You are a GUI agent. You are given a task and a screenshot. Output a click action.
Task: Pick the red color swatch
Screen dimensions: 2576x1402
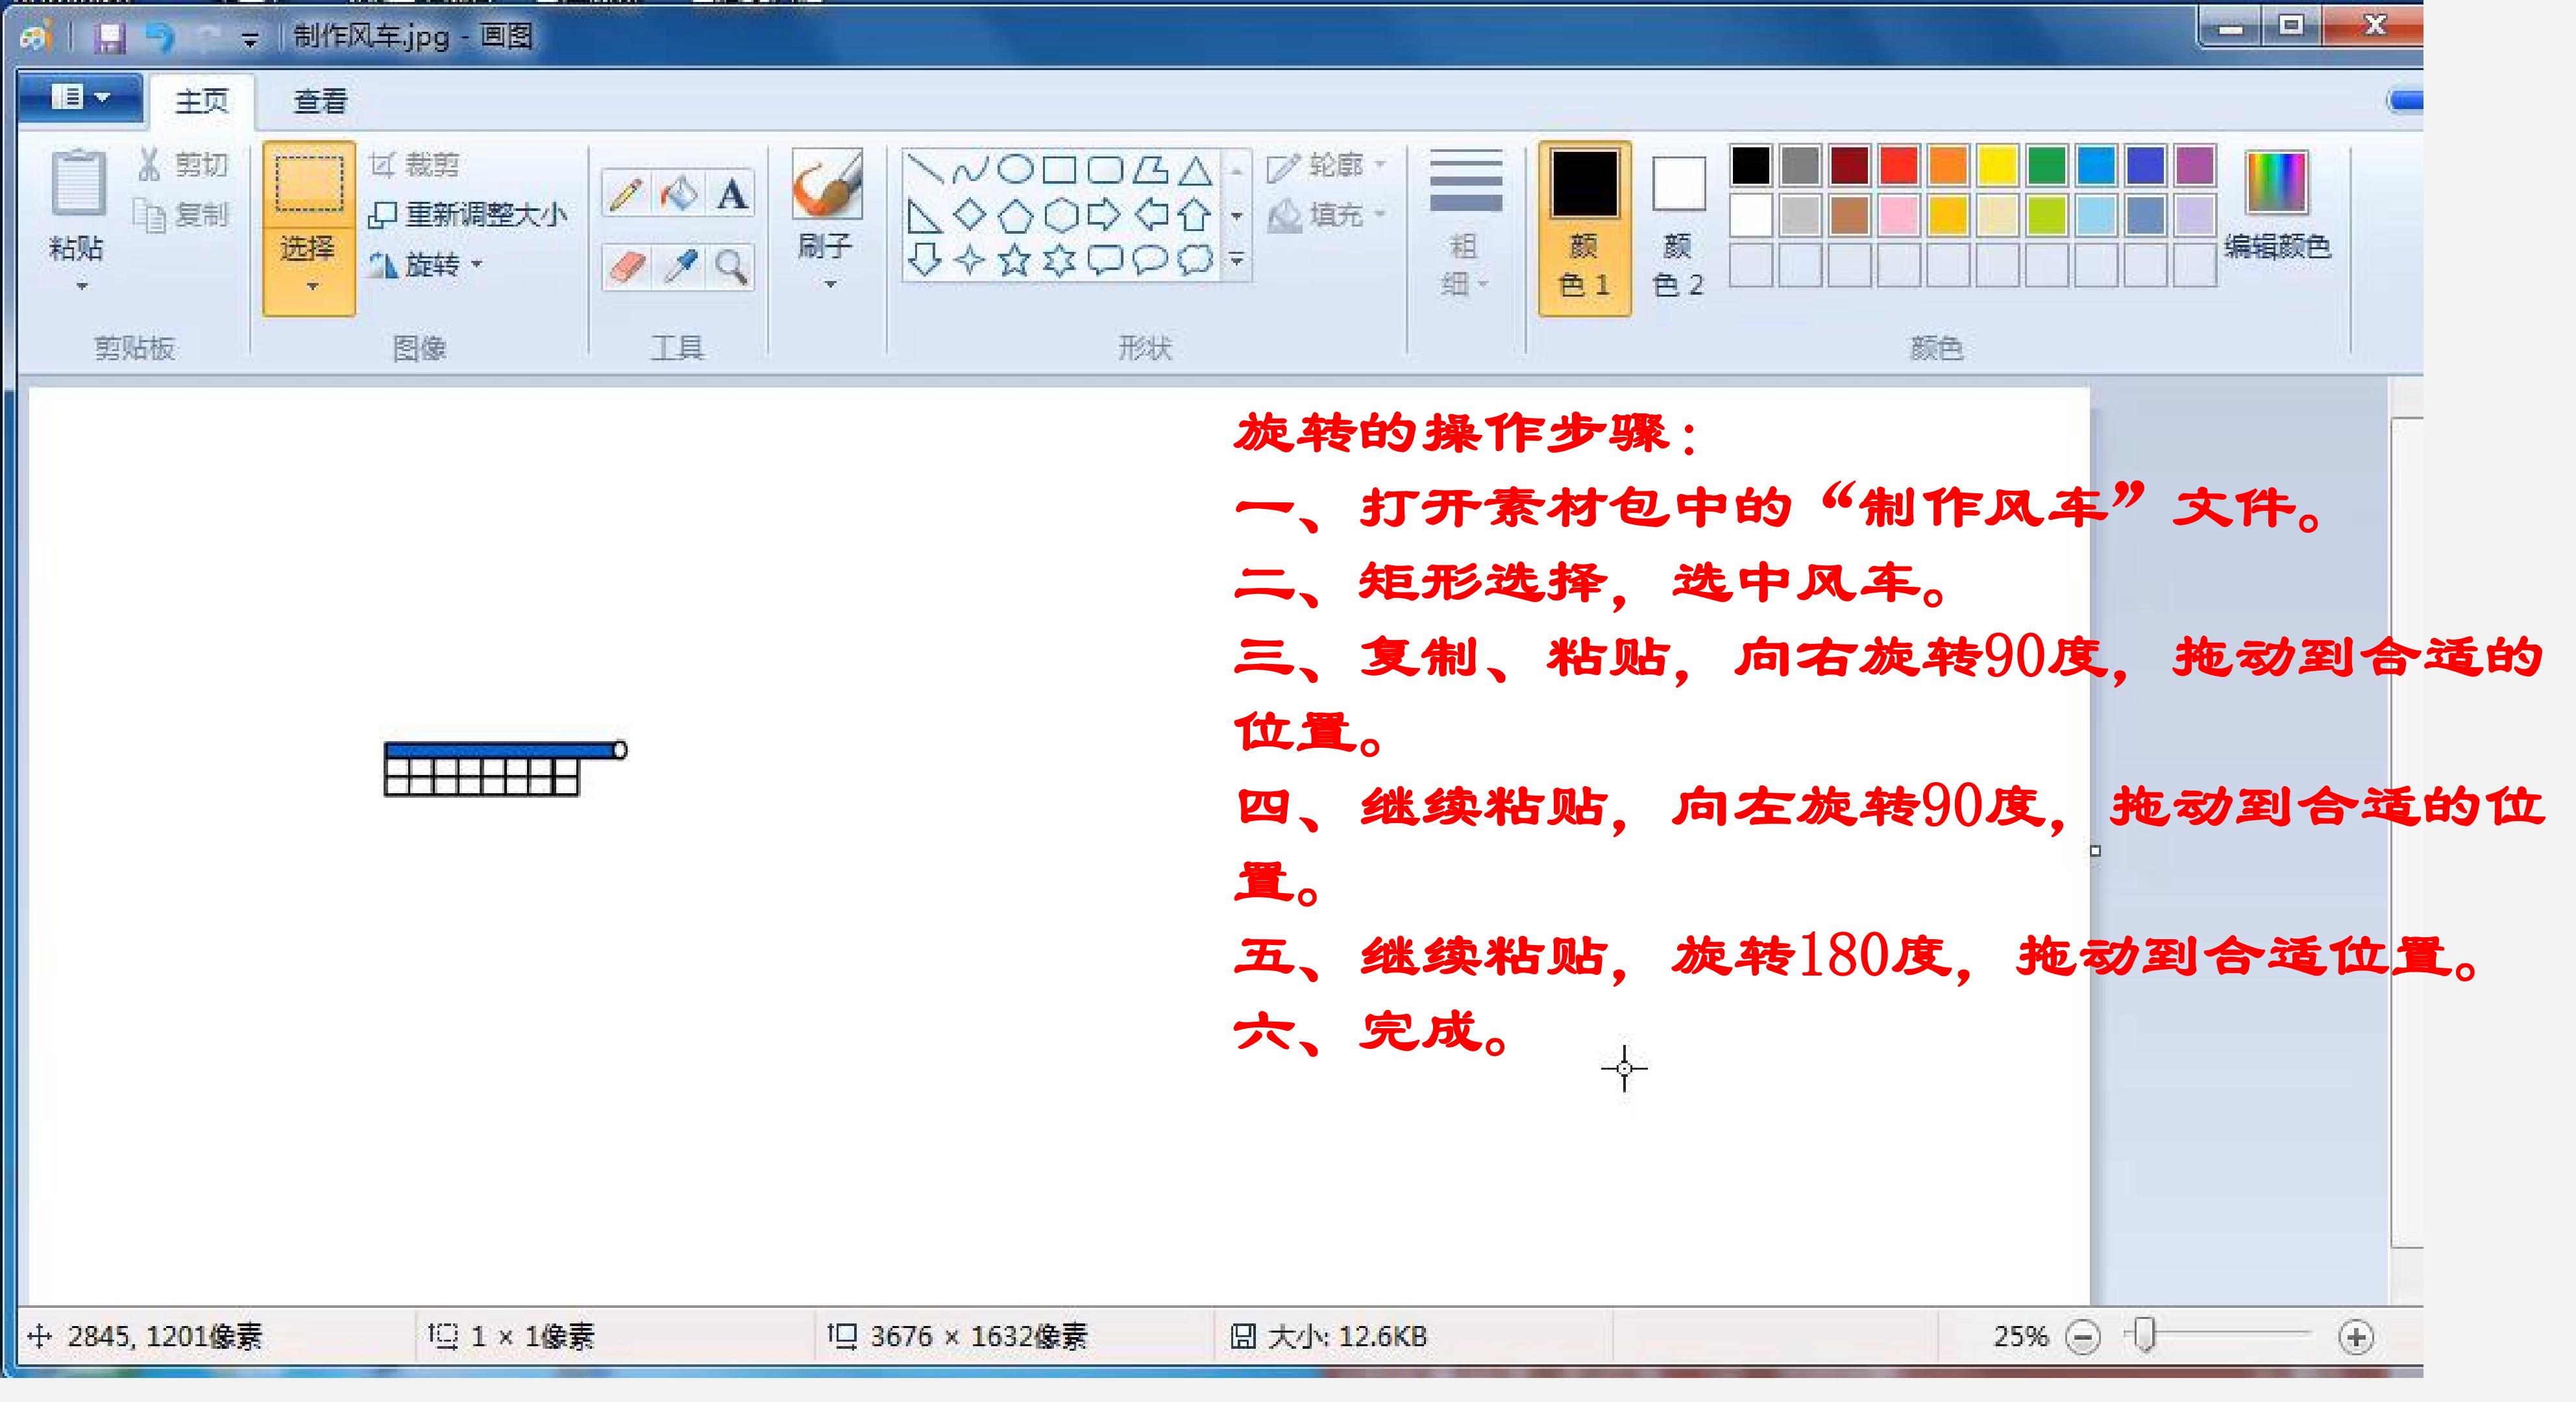(x=1898, y=166)
